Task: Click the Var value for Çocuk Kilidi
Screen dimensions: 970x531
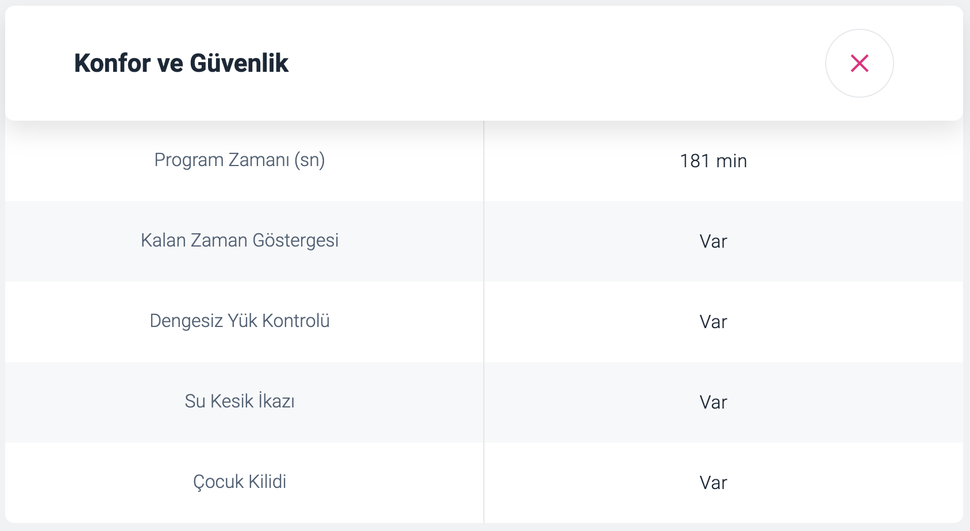Action: pyautogui.click(x=713, y=483)
